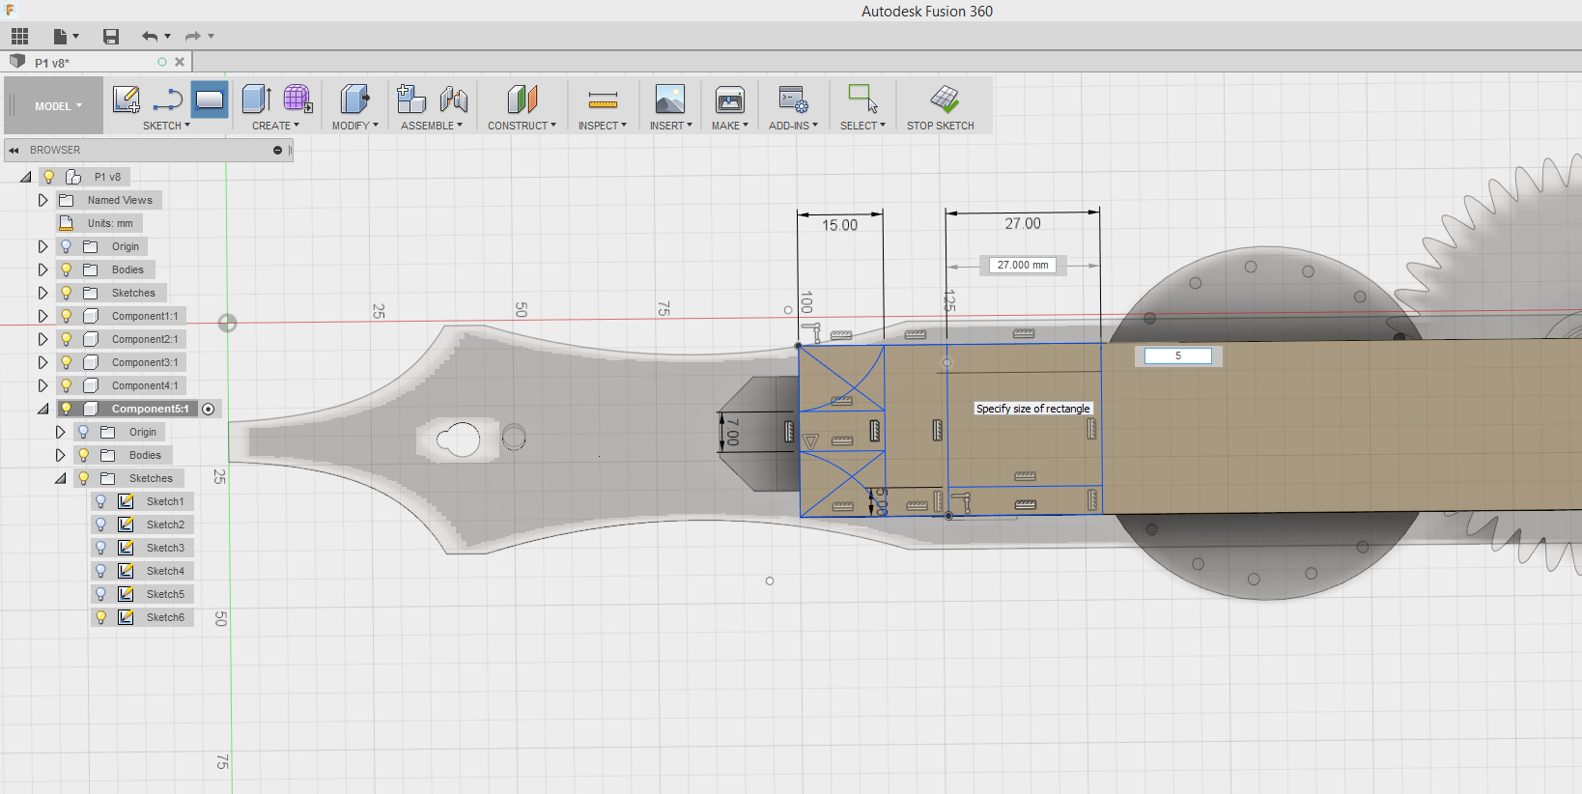Toggle visibility of Component2:1
Screen dimensions: 1582x794
(66, 339)
